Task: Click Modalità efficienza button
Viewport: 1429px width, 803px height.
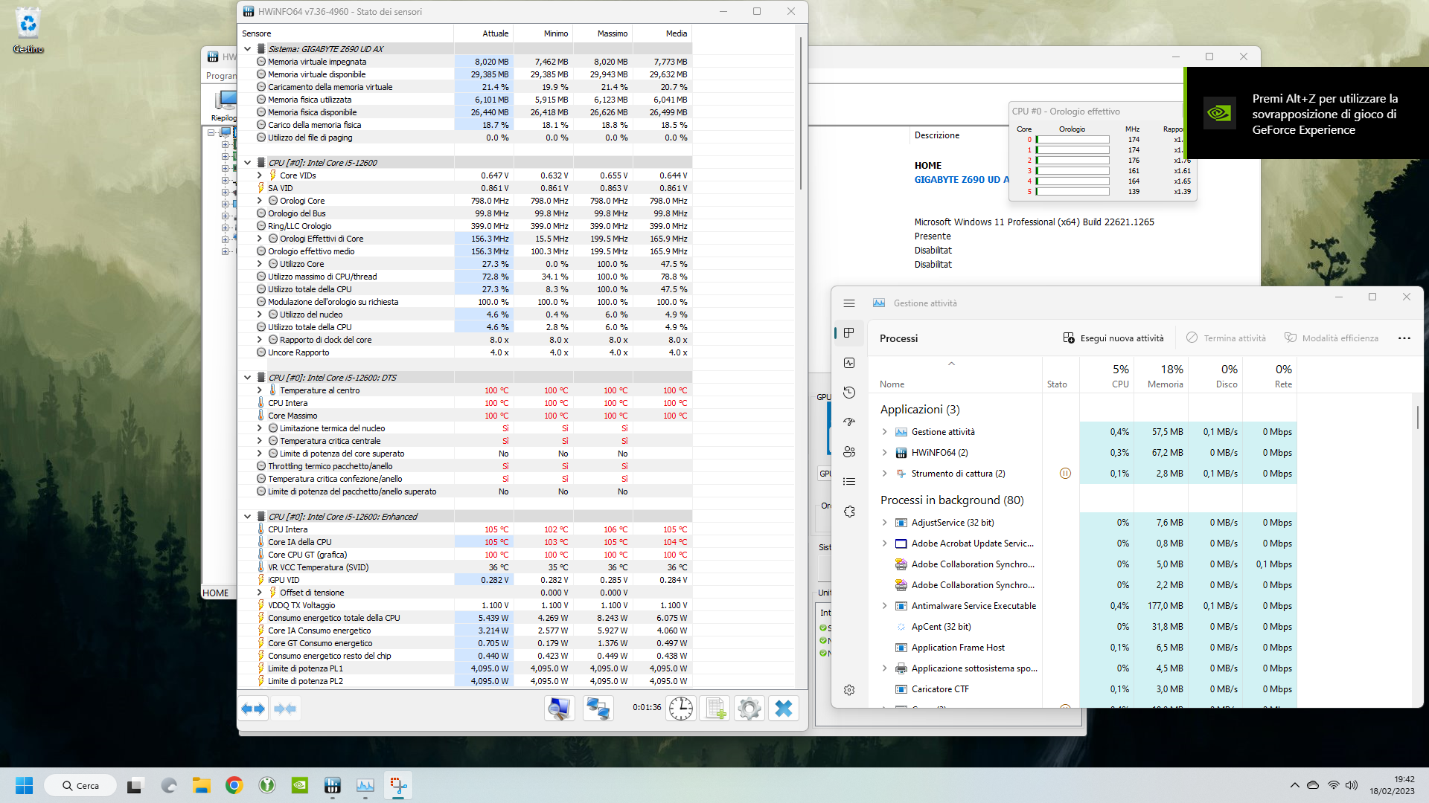Action: 1332,338
